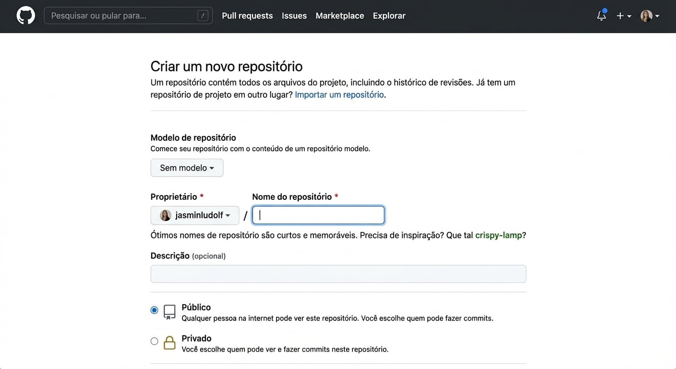Open Pull requests in the header

click(247, 16)
